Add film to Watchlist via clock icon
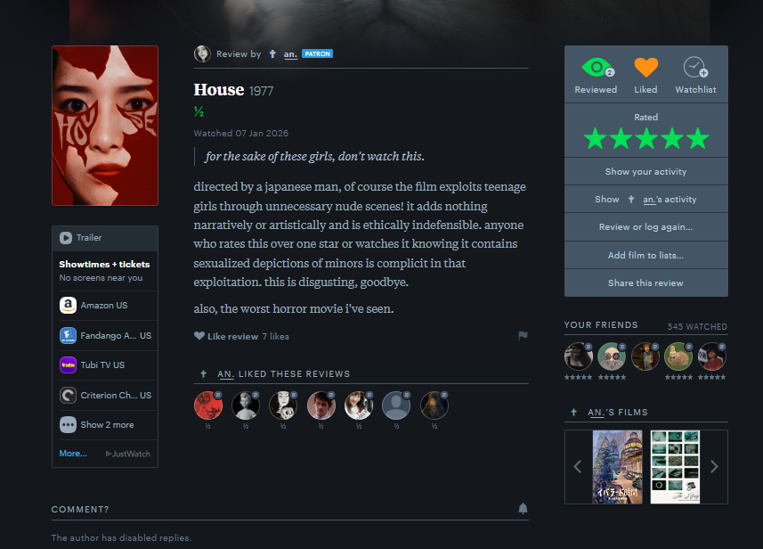The width and height of the screenshot is (763, 549). [695, 67]
